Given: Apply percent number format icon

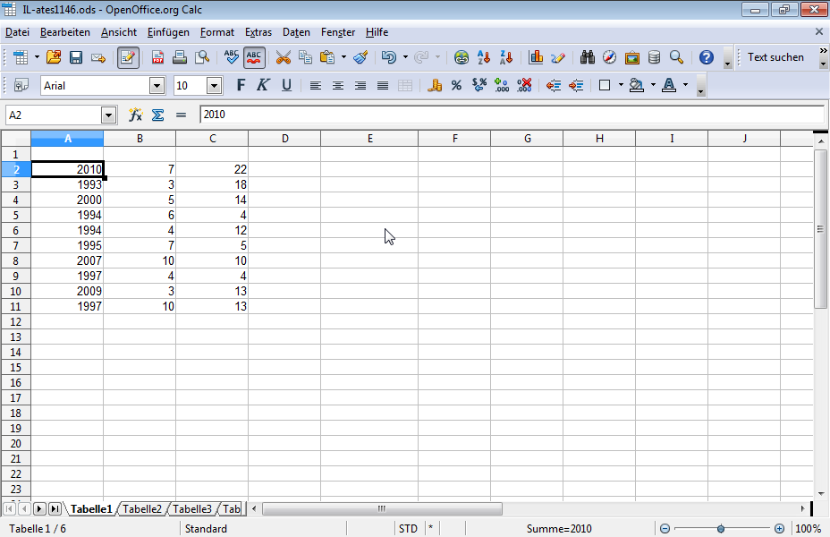Looking at the screenshot, I should tap(456, 85).
